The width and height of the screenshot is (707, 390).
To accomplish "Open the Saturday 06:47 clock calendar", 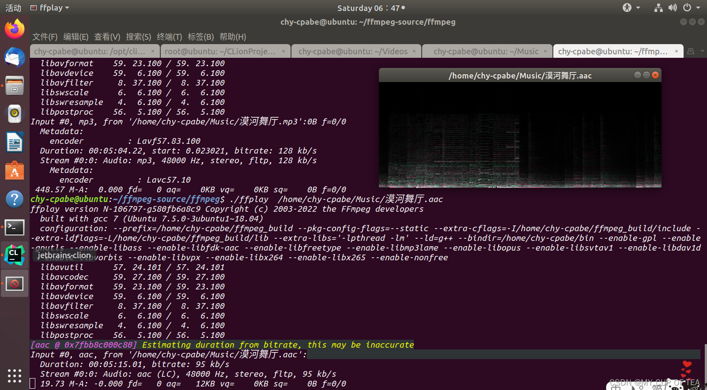I will pos(371,8).
